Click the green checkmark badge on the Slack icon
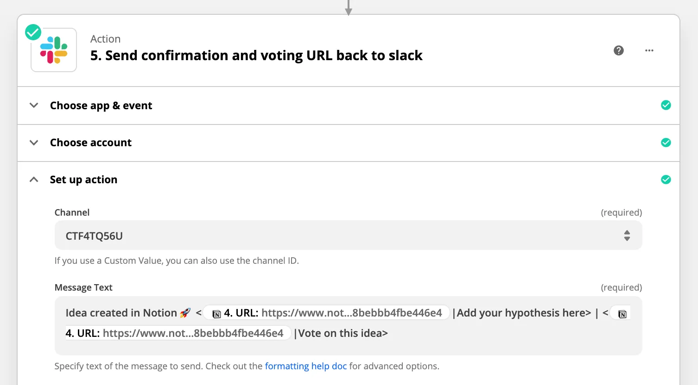698x385 pixels. pyautogui.click(x=33, y=32)
